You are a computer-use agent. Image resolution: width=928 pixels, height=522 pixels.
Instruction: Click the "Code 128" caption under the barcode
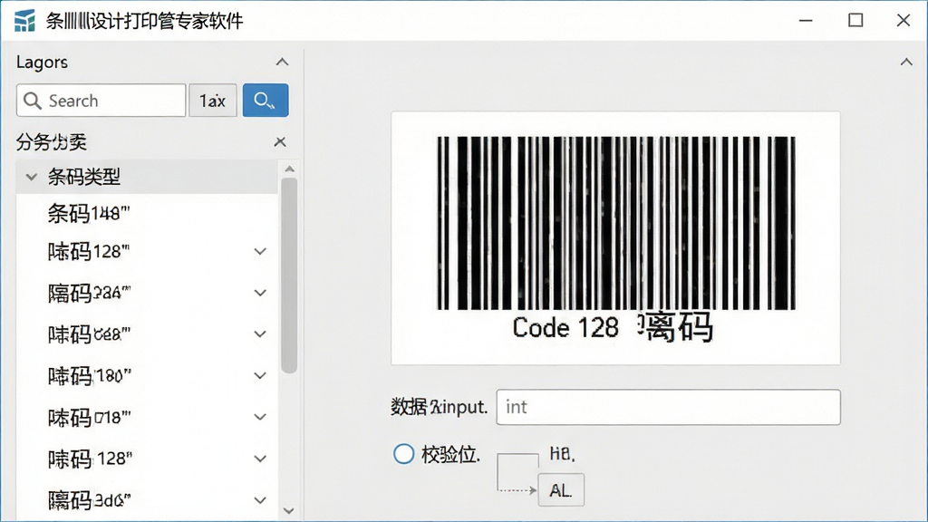tap(565, 328)
